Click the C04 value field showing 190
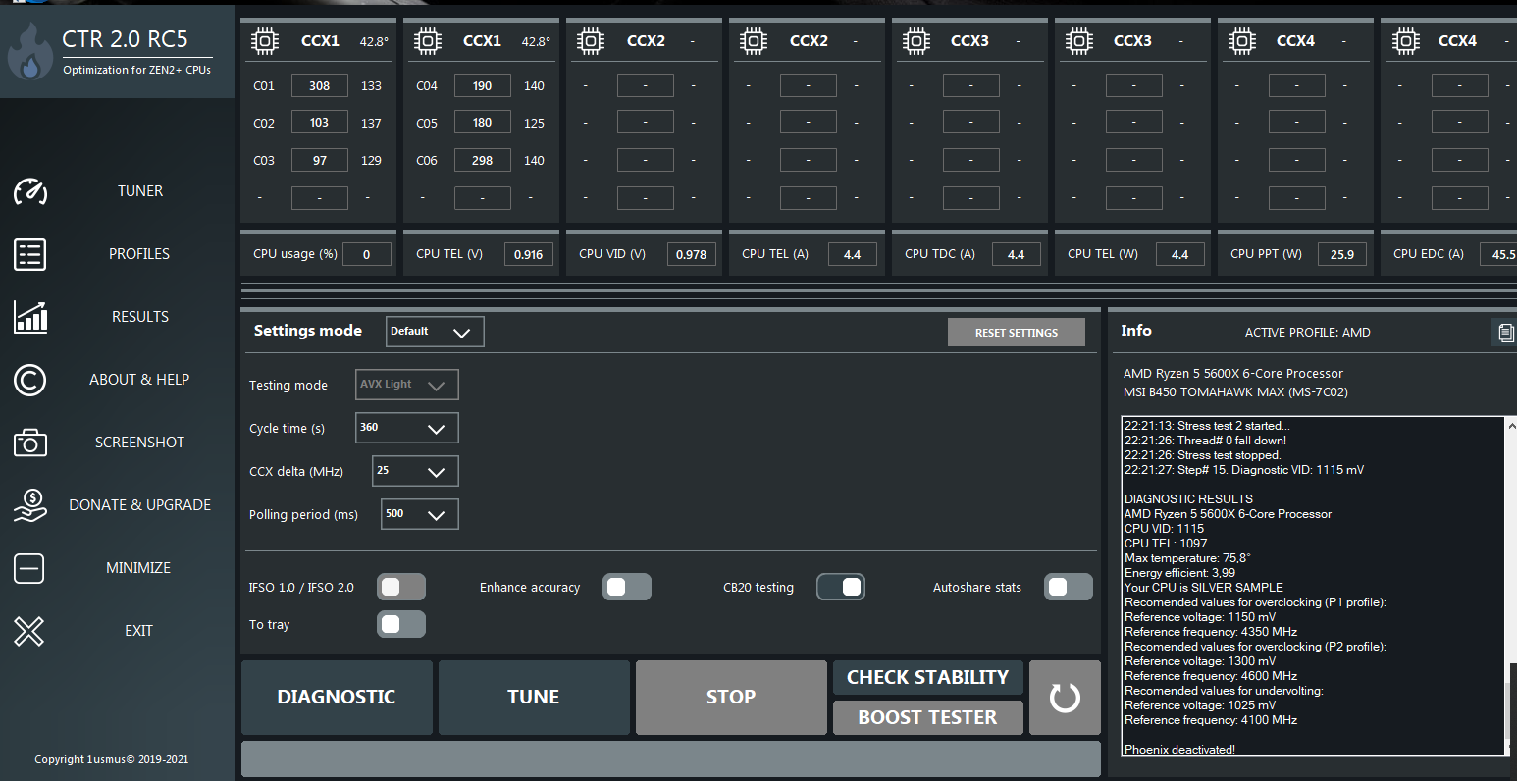 click(x=483, y=85)
